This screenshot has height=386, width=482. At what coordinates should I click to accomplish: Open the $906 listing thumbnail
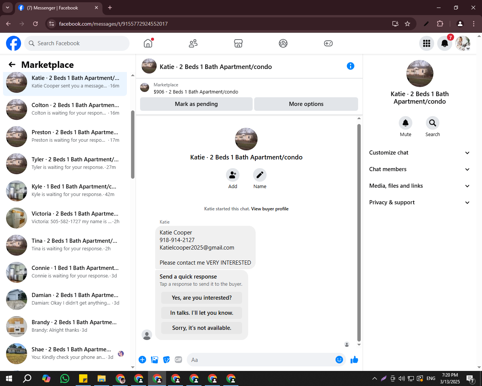145,88
